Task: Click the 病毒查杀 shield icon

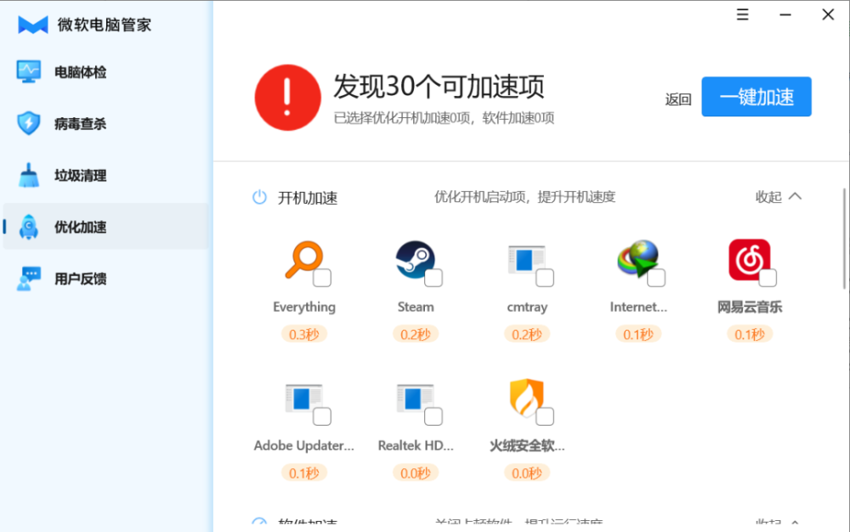Action: coord(28,123)
